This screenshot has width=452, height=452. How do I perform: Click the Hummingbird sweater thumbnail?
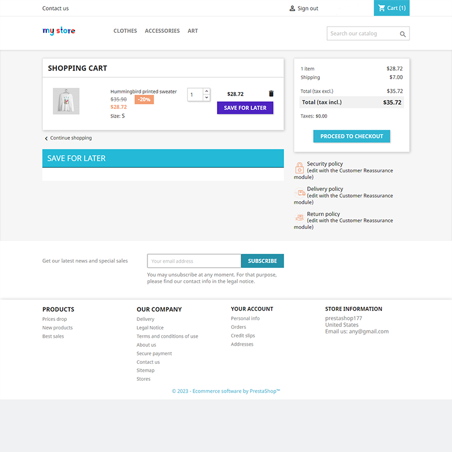point(66,101)
